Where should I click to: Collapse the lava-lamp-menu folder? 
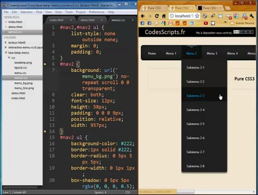coord(6,53)
